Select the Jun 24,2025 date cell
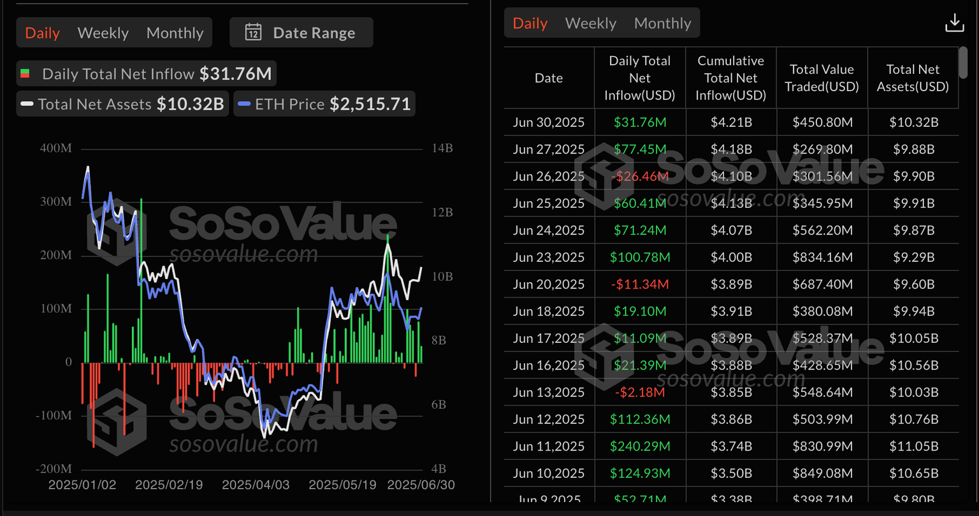Viewport: 979px width, 516px height. coord(549,230)
